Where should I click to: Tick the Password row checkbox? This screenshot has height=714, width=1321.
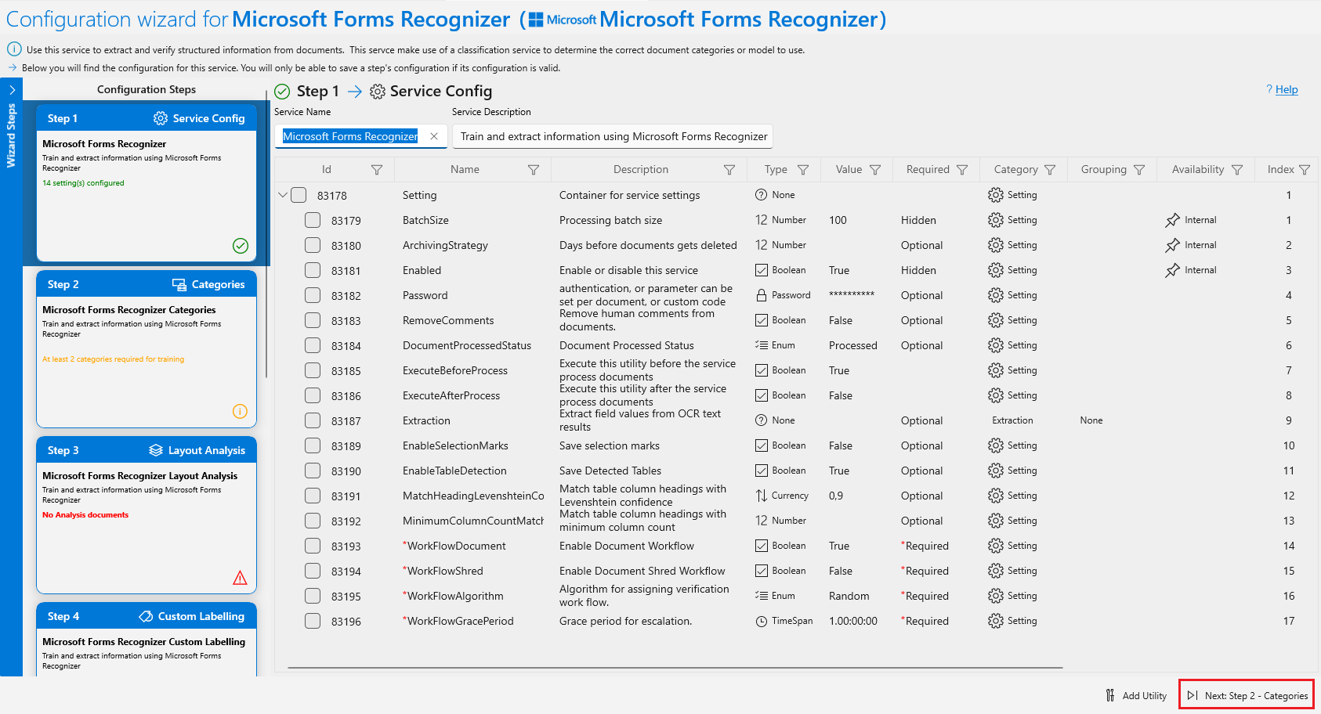click(313, 295)
